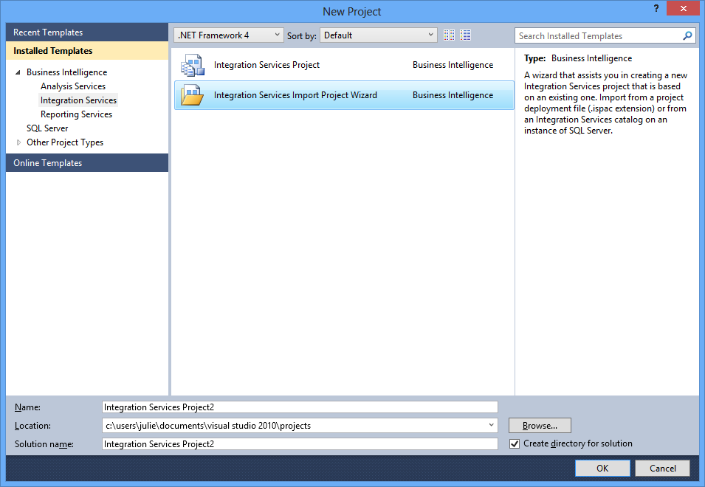705x487 pixels.
Task: Select Analysis Services in the tree
Action: point(73,86)
